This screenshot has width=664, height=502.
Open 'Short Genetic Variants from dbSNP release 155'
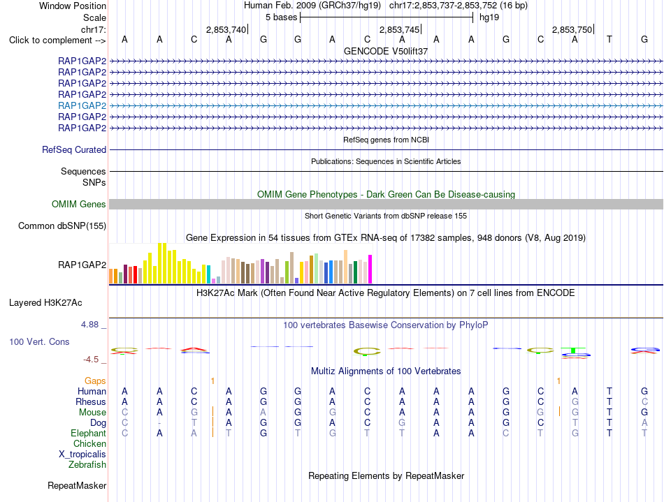point(386,216)
